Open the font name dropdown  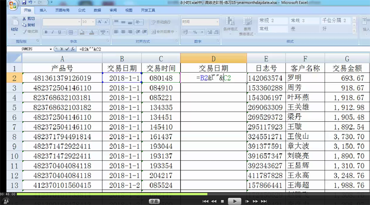click(x=79, y=22)
